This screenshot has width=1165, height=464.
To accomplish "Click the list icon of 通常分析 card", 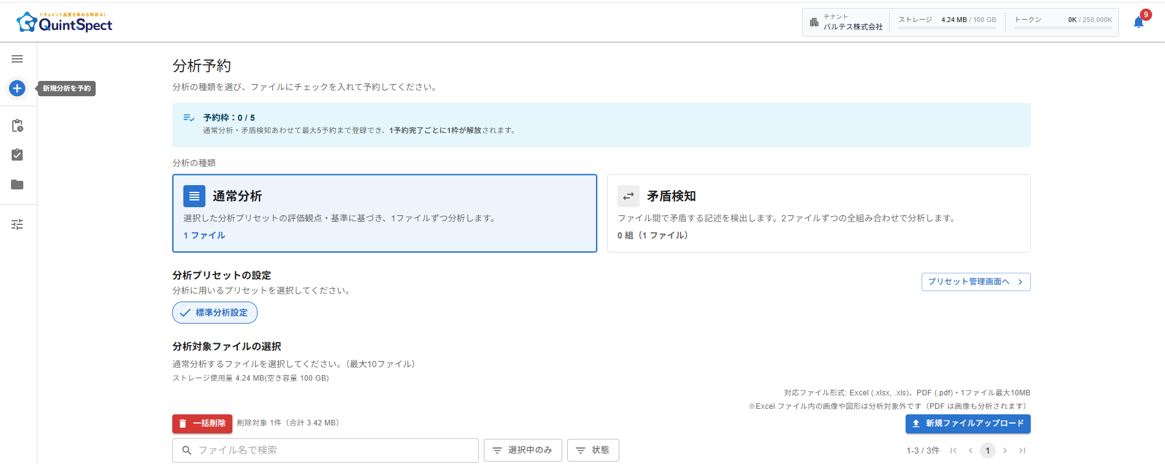I will (x=194, y=196).
